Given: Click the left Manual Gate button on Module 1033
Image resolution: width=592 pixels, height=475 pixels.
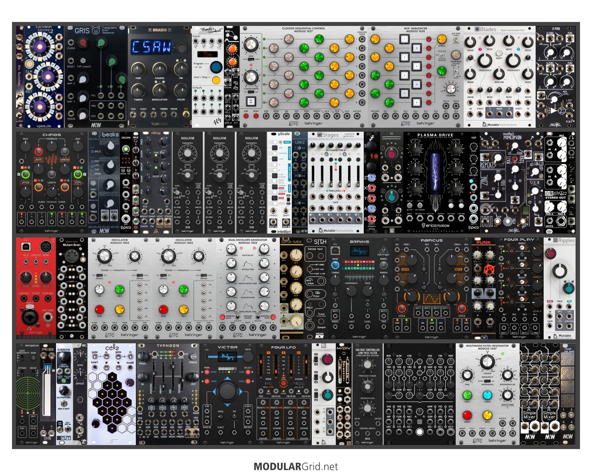Looking at the screenshot, I should 222,316.
